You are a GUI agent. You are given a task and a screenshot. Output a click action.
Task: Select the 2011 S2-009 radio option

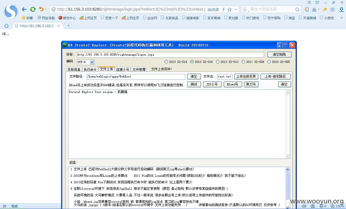click(243, 62)
